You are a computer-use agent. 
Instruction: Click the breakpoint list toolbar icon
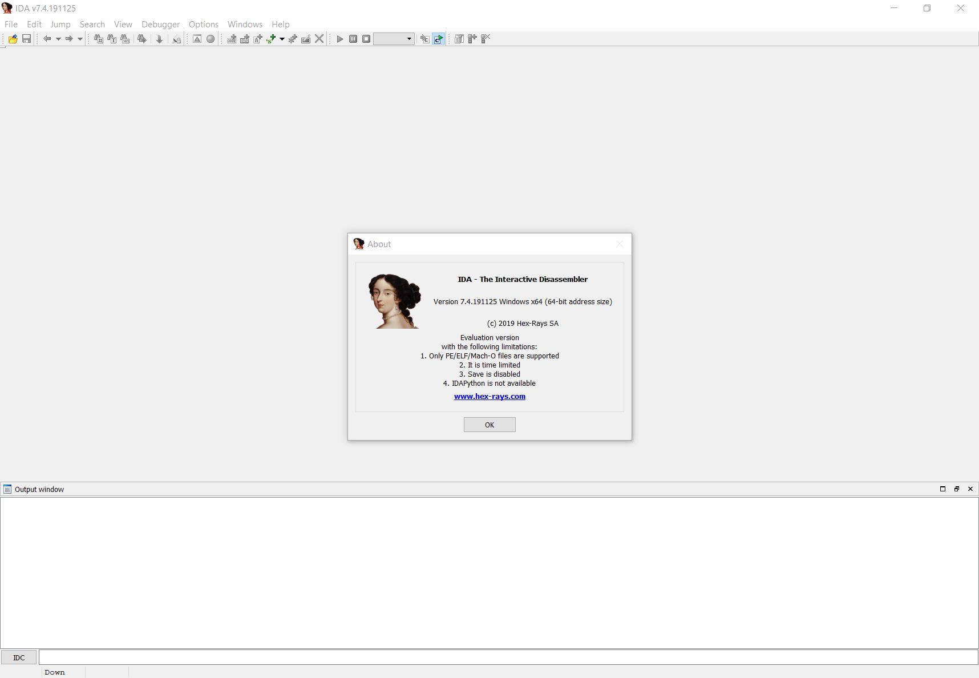pyautogui.click(x=459, y=39)
